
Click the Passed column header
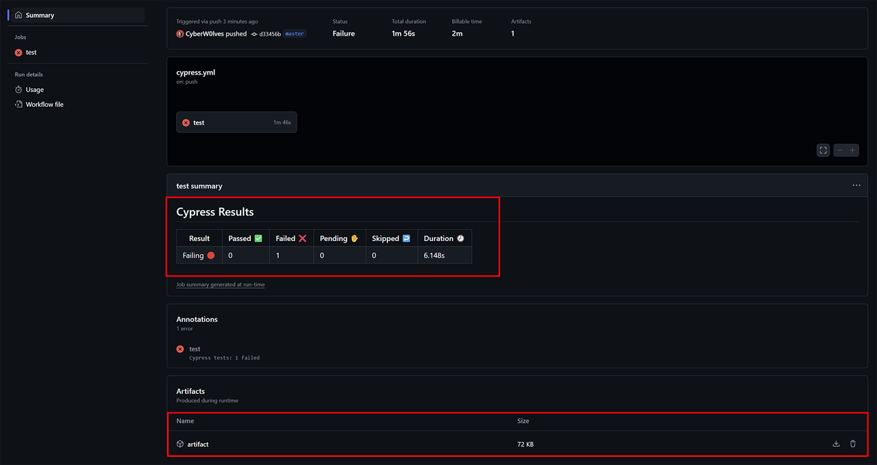(x=245, y=238)
